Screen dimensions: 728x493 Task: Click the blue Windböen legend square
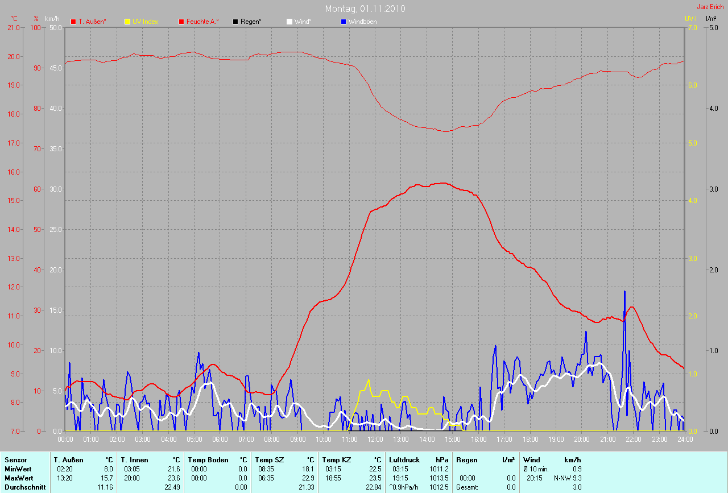(x=343, y=22)
